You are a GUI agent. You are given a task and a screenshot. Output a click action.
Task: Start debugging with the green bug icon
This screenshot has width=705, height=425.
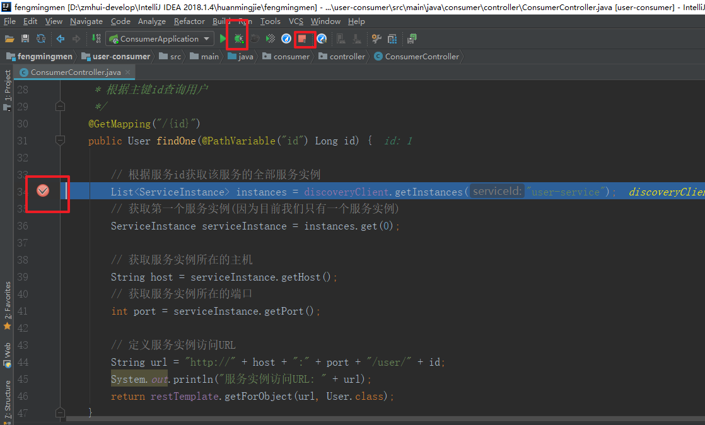point(238,38)
